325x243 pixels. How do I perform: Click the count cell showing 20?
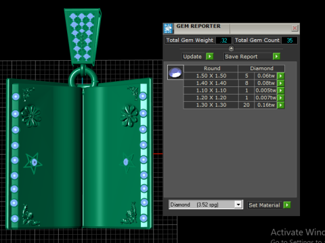[246, 105]
